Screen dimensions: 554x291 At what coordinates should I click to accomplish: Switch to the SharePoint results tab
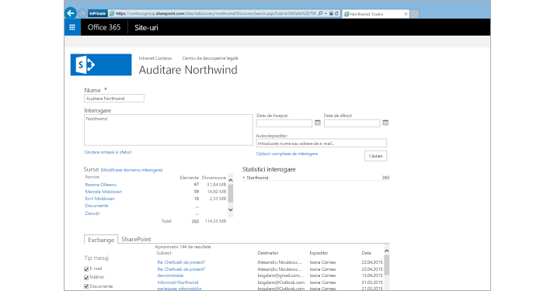[x=137, y=239]
